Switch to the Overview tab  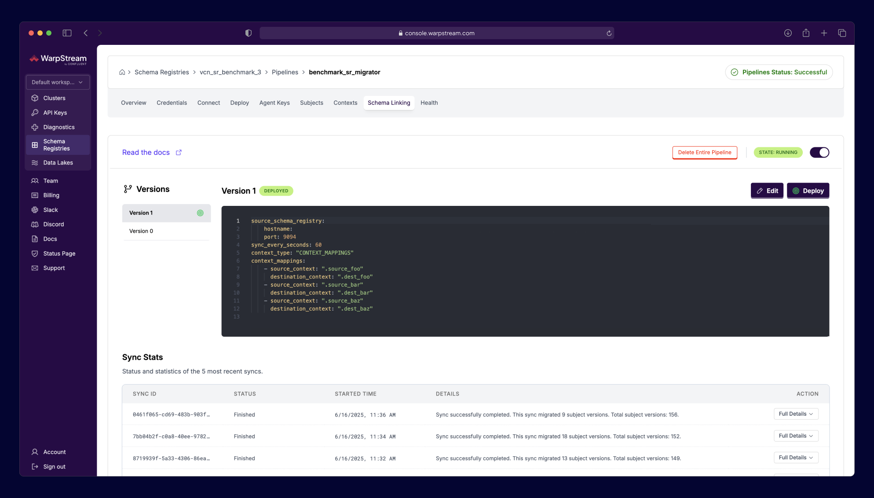click(x=134, y=103)
